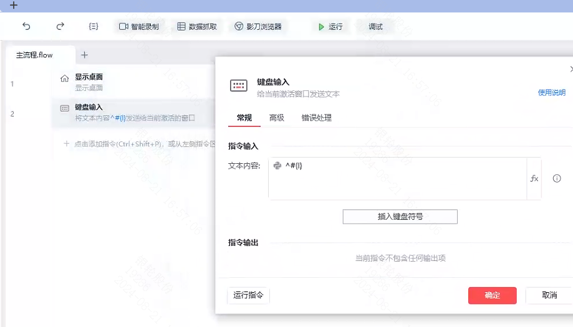Viewport: 573px width, 327px height.
Task: Click the 运行指令 button
Action: [249, 295]
